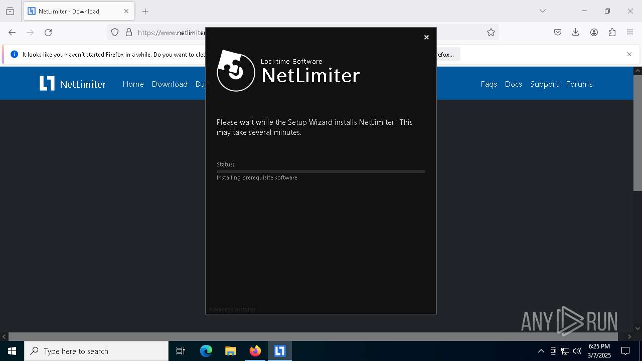Click the Firefox forward arrow
The image size is (642, 361).
[x=30, y=33]
